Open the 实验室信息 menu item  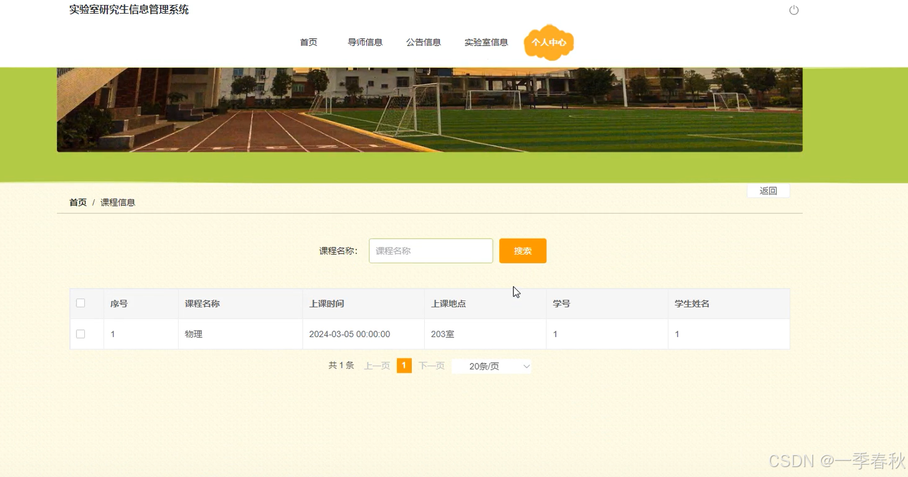coord(486,42)
